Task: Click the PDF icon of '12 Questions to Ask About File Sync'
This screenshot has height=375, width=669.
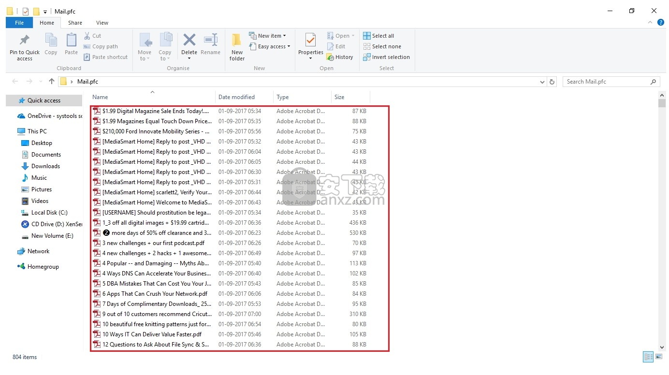Action: pyautogui.click(x=96, y=345)
